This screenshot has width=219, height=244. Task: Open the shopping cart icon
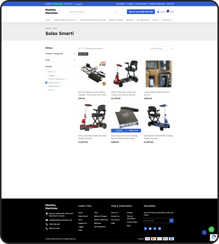167,11
